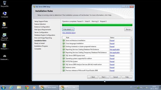Click check icon for SQL Server 2000 Analysis Services

[64, 64]
